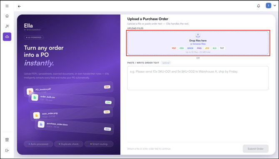
Task: Click the AI-Powered badge
Action: click(x=34, y=38)
